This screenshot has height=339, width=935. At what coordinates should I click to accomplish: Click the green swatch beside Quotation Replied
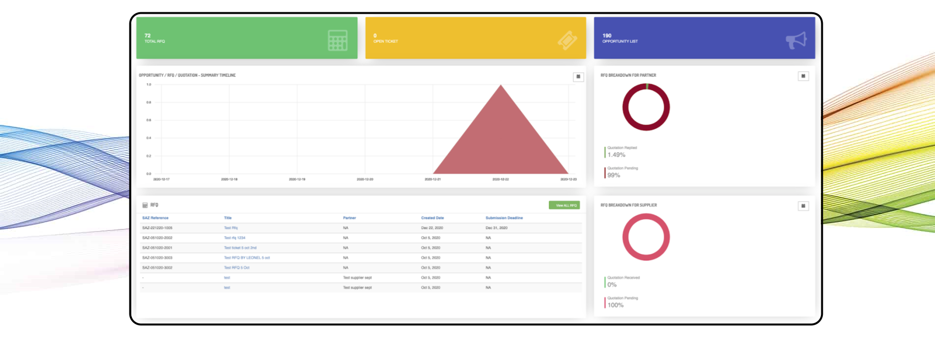coord(605,152)
